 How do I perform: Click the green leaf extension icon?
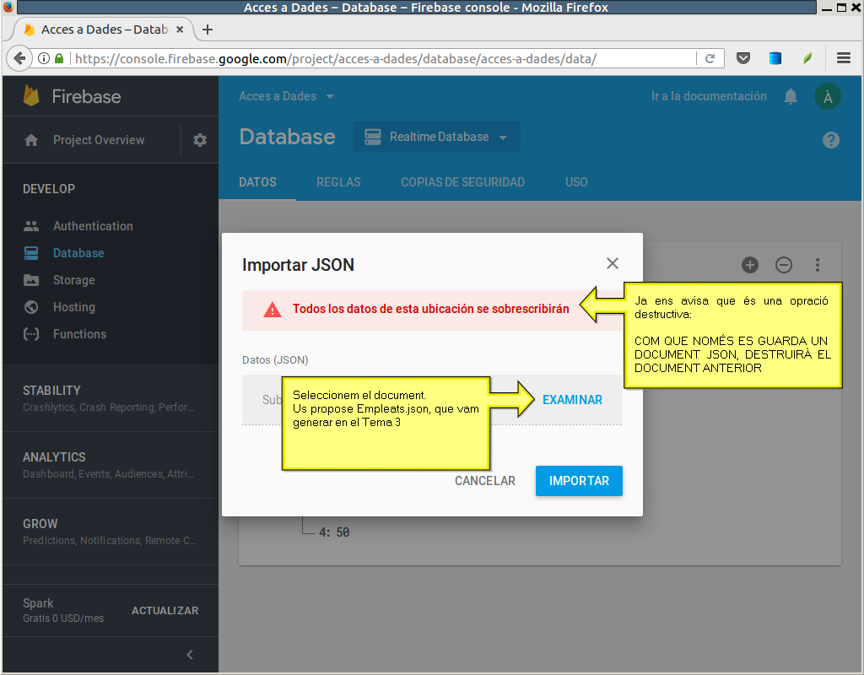tap(807, 58)
